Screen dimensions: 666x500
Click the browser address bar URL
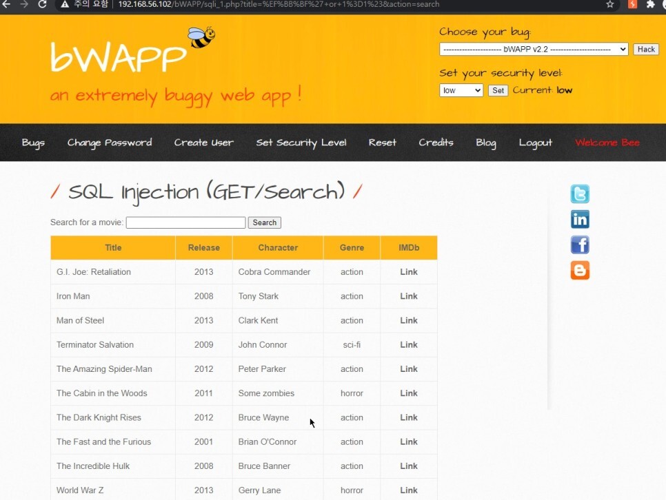279,4
